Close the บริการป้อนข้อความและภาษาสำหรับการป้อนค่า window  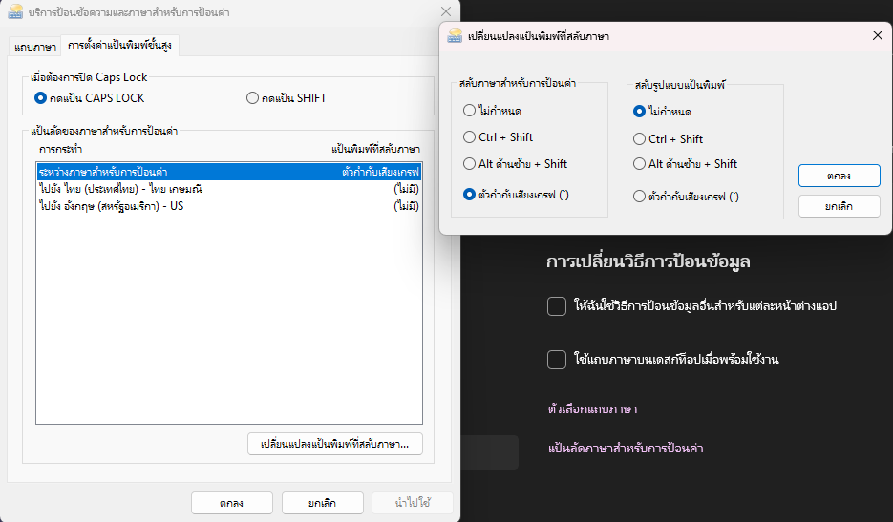point(446,12)
